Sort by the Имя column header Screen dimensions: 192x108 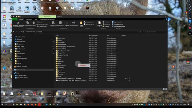57,35
